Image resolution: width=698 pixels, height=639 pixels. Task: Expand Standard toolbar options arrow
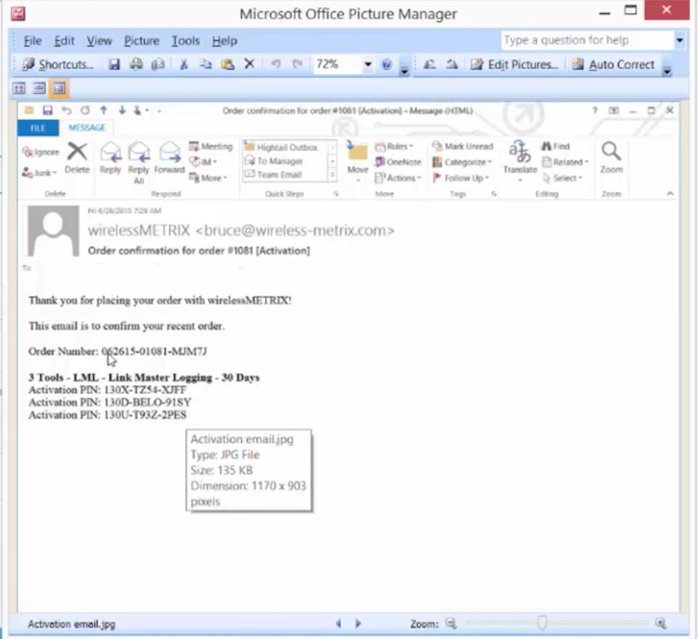click(x=404, y=71)
